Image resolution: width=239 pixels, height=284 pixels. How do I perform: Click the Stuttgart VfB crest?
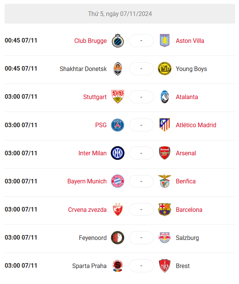pyautogui.click(x=118, y=97)
